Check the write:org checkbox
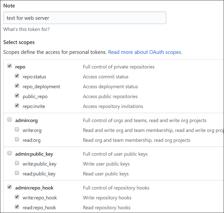The width and height of the screenshot is (224, 213). (17, 130)
